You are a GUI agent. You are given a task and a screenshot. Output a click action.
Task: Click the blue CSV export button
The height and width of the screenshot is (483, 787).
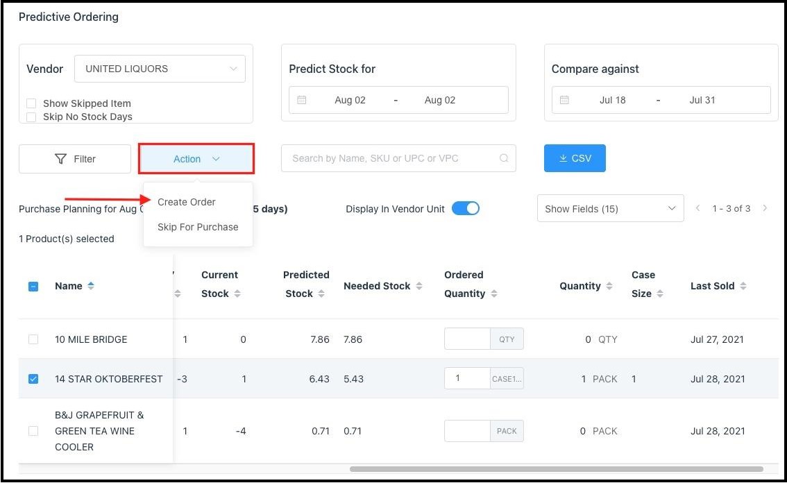575,158
